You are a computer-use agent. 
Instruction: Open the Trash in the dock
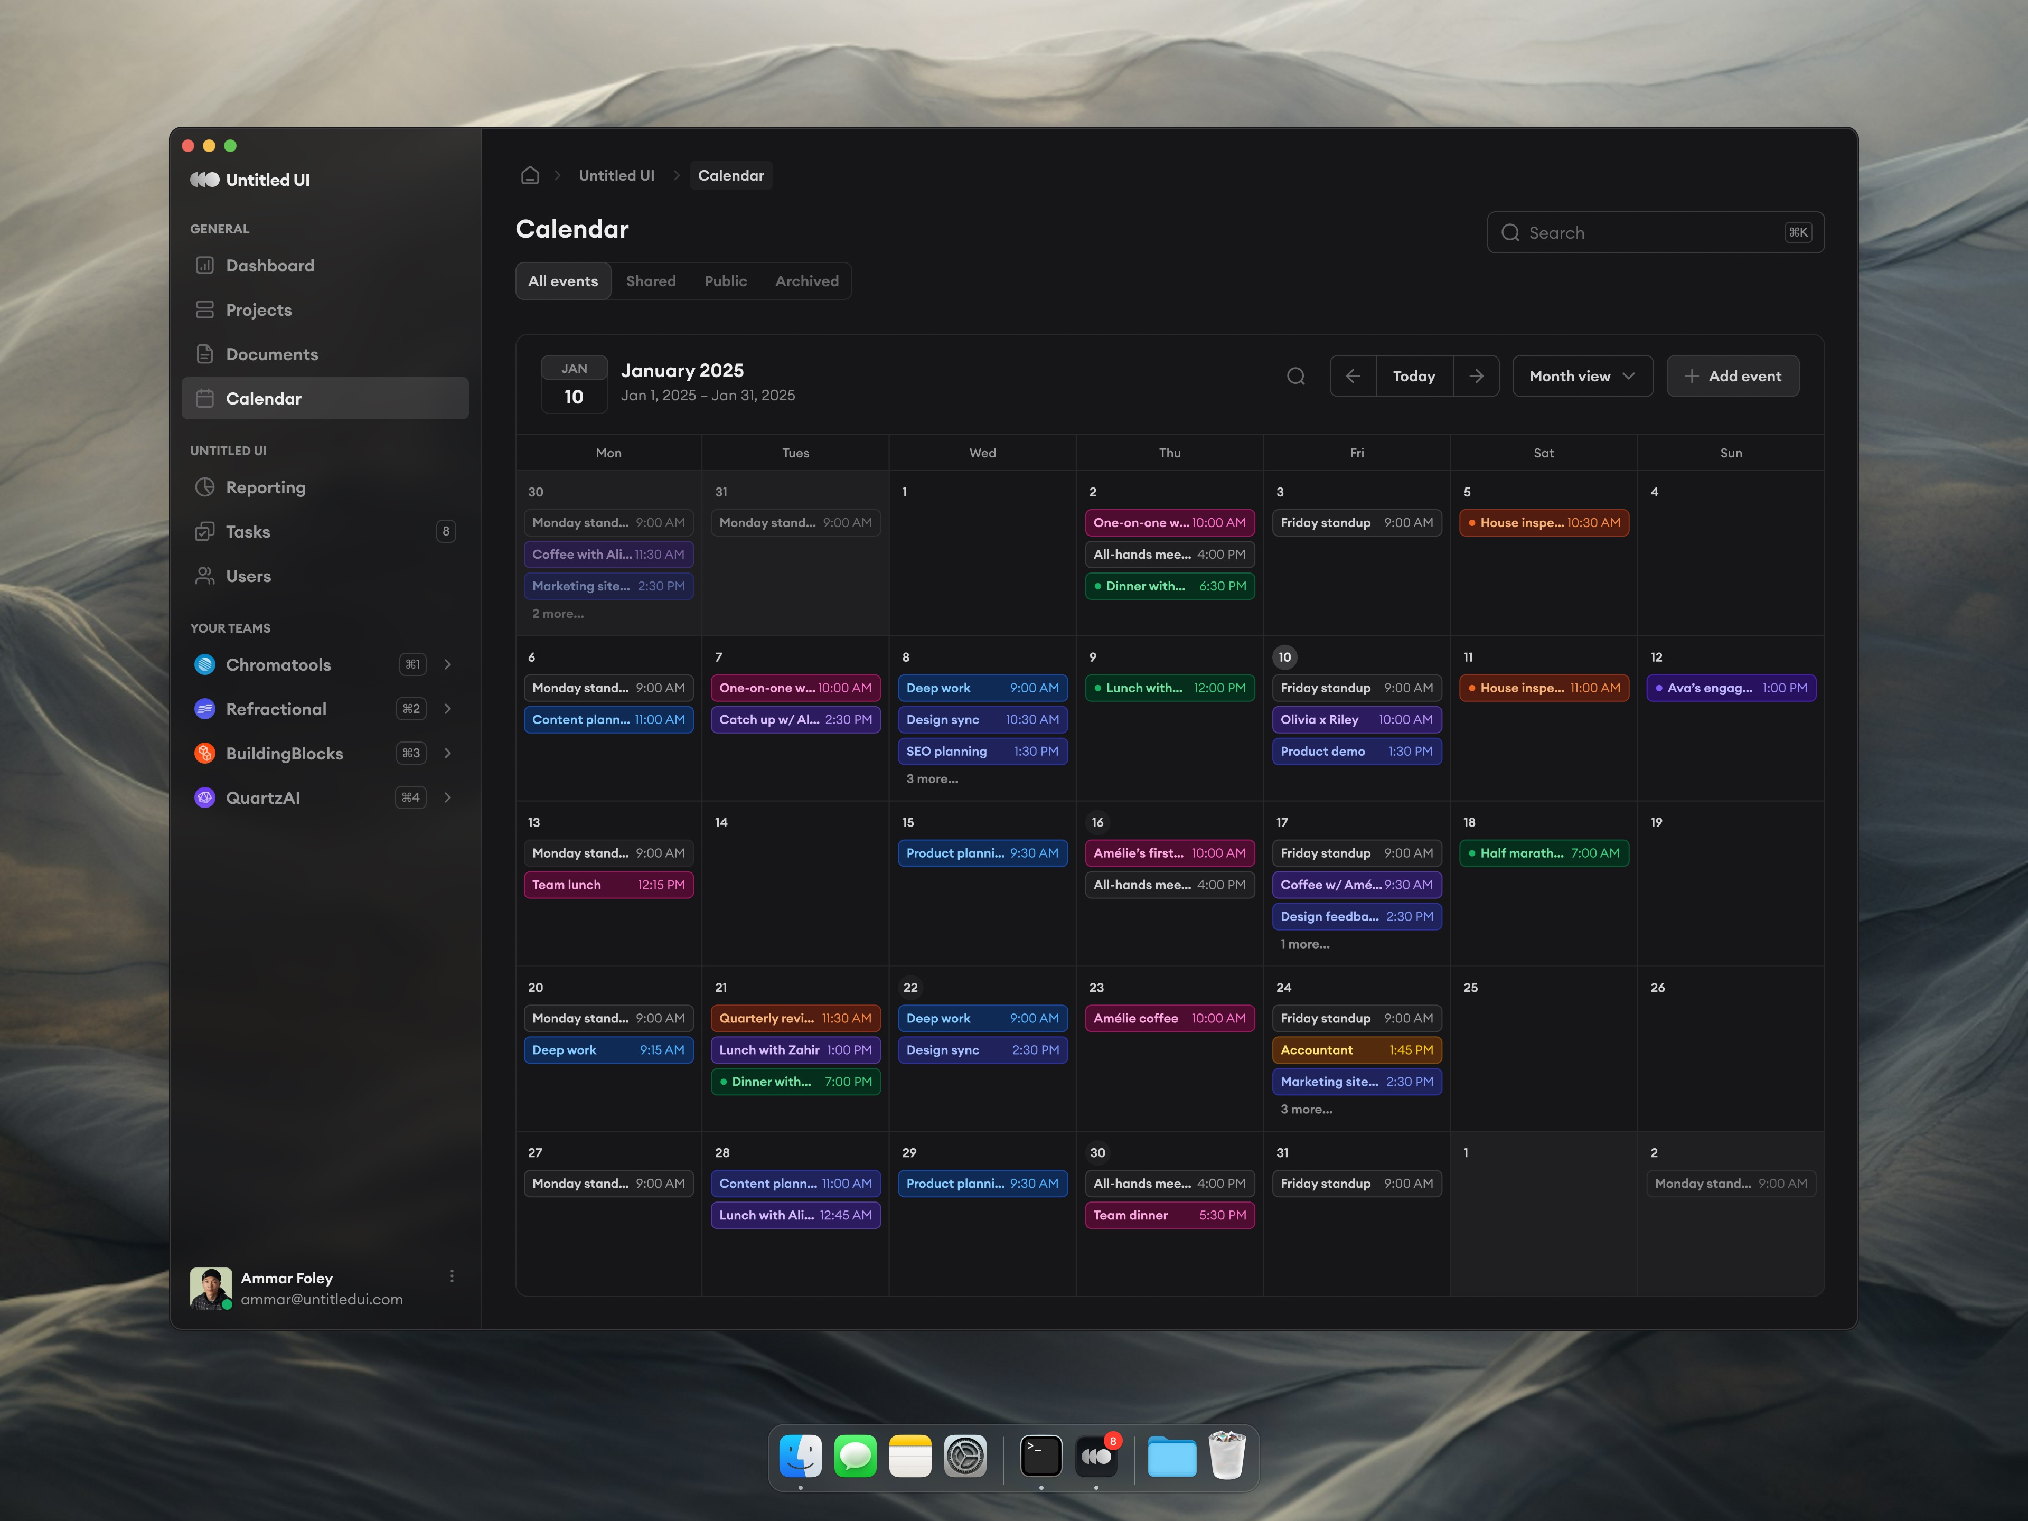[1227, 1456]
